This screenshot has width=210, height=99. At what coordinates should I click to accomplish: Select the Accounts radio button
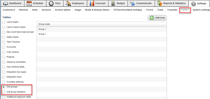[4, 47]
